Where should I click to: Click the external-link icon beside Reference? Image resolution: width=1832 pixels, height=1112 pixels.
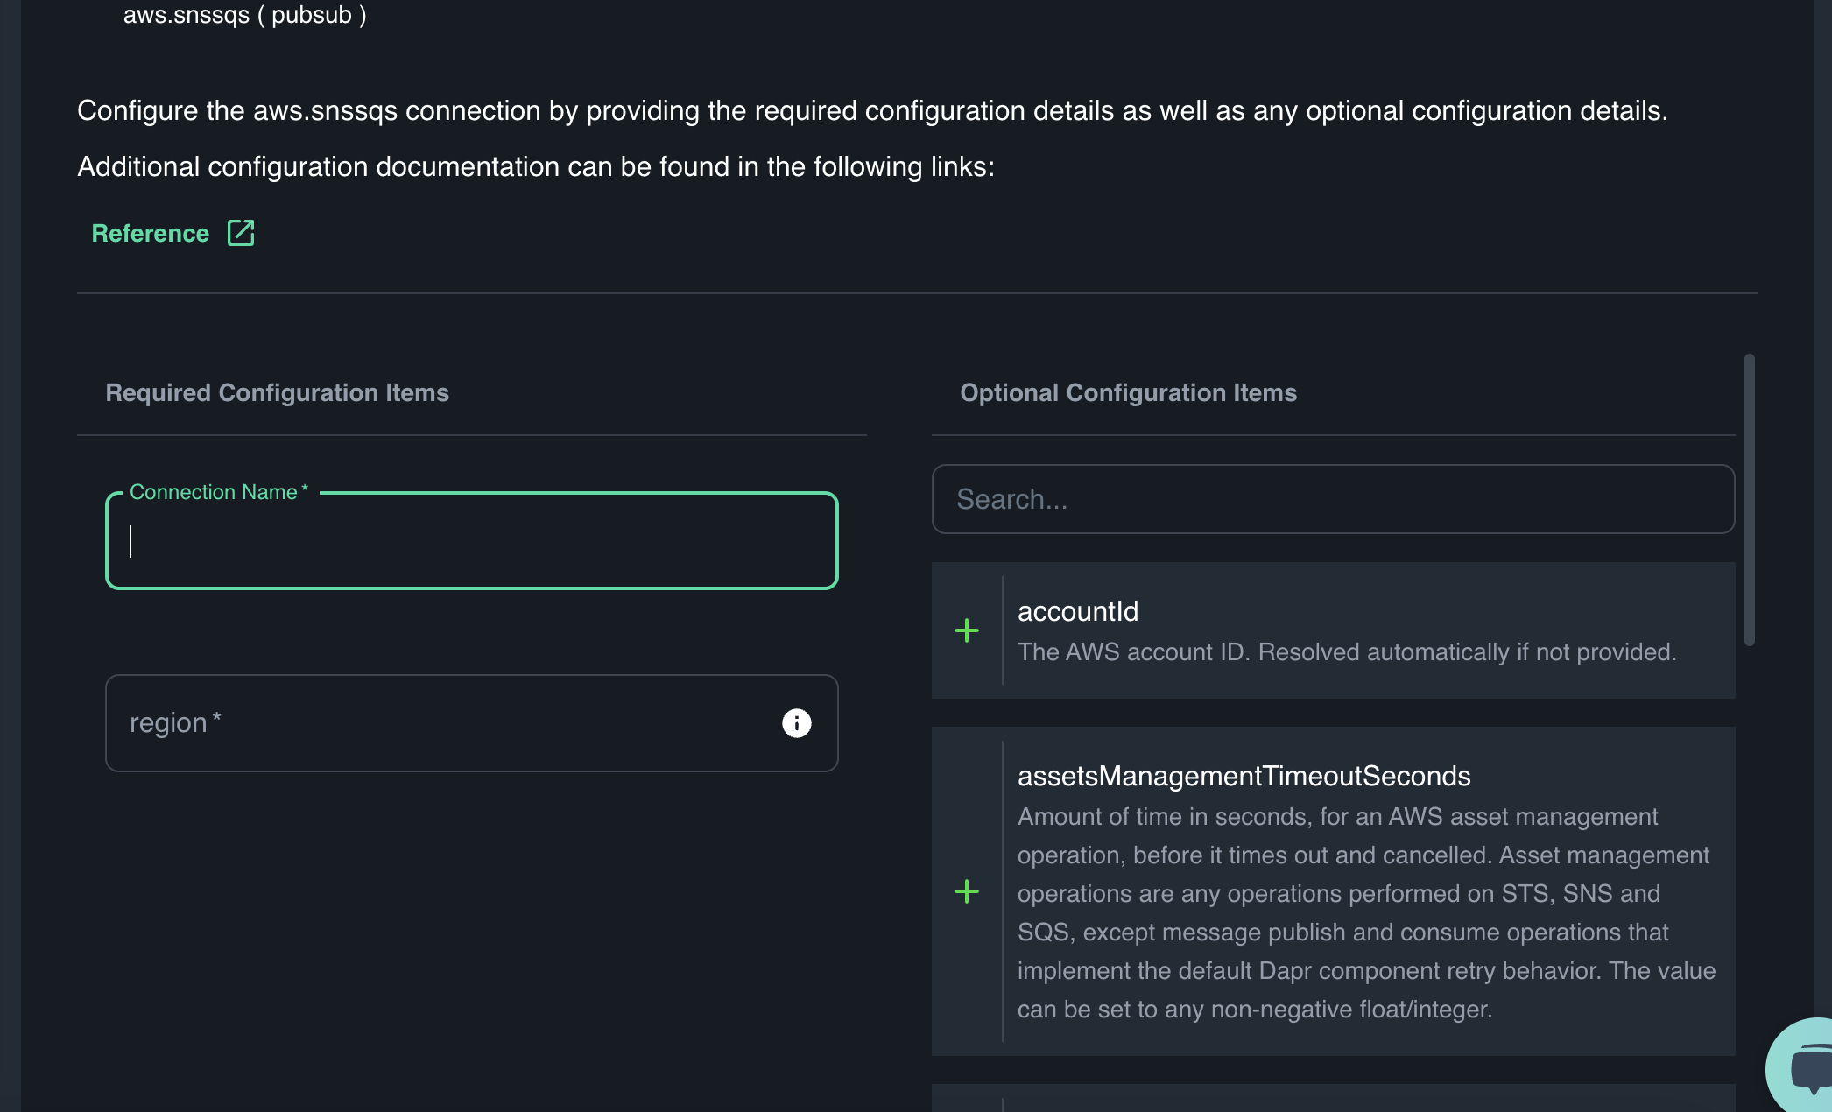point(241,233)
